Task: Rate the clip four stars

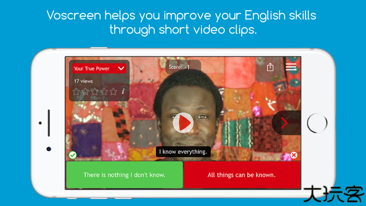Action: (104, 92)
